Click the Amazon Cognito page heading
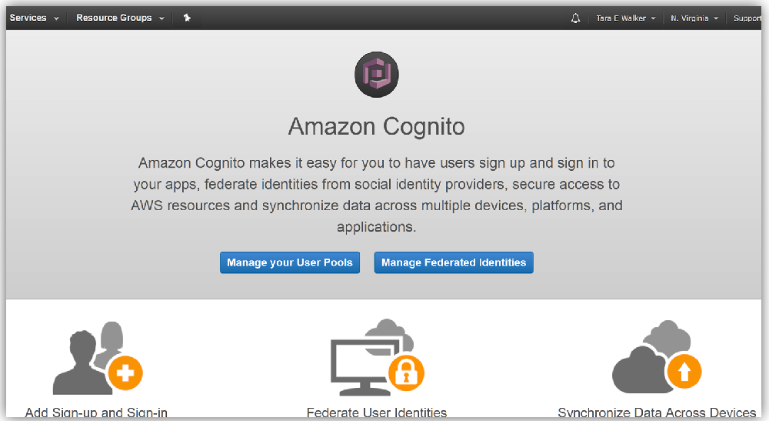769x421 pixels. 377,126
